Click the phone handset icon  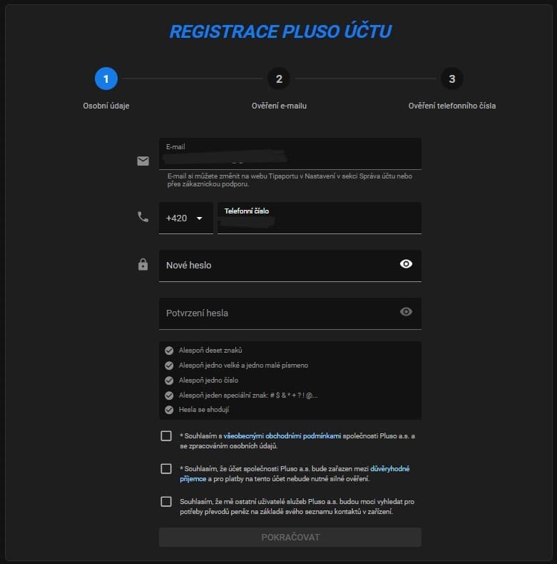(x=143, y=217)
